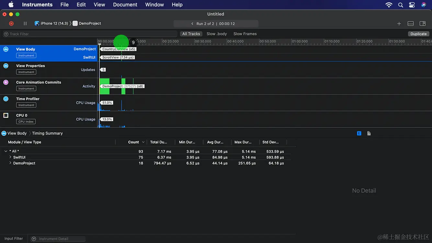This screenshot has height=243, width=432.
Task: Click the View Body instrument icon
Action: click(x=6, y=49)
